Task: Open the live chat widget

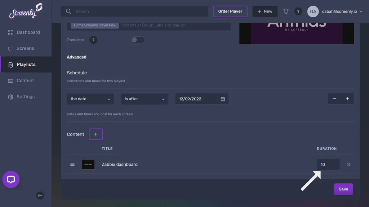Action: tap(11, 179)
